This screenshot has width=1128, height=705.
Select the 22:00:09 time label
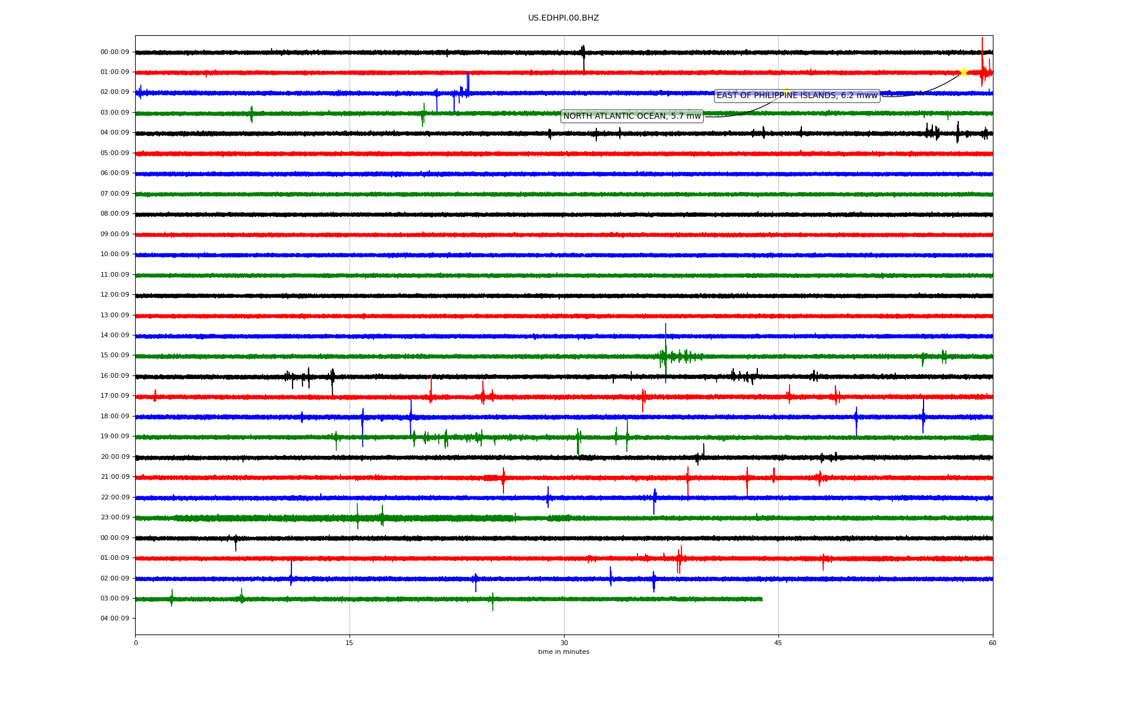coord(115,498)
